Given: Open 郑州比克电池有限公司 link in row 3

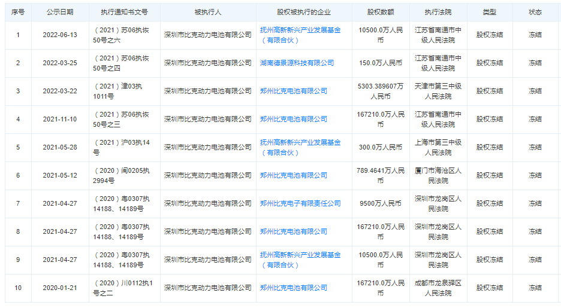Looking at the screenshot, I should [x=293, y=91].
